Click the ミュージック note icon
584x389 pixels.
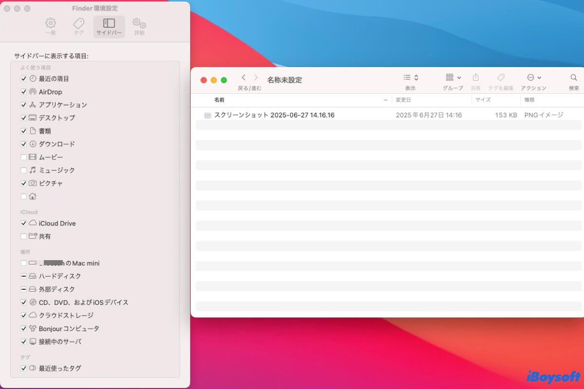(33, 170)
